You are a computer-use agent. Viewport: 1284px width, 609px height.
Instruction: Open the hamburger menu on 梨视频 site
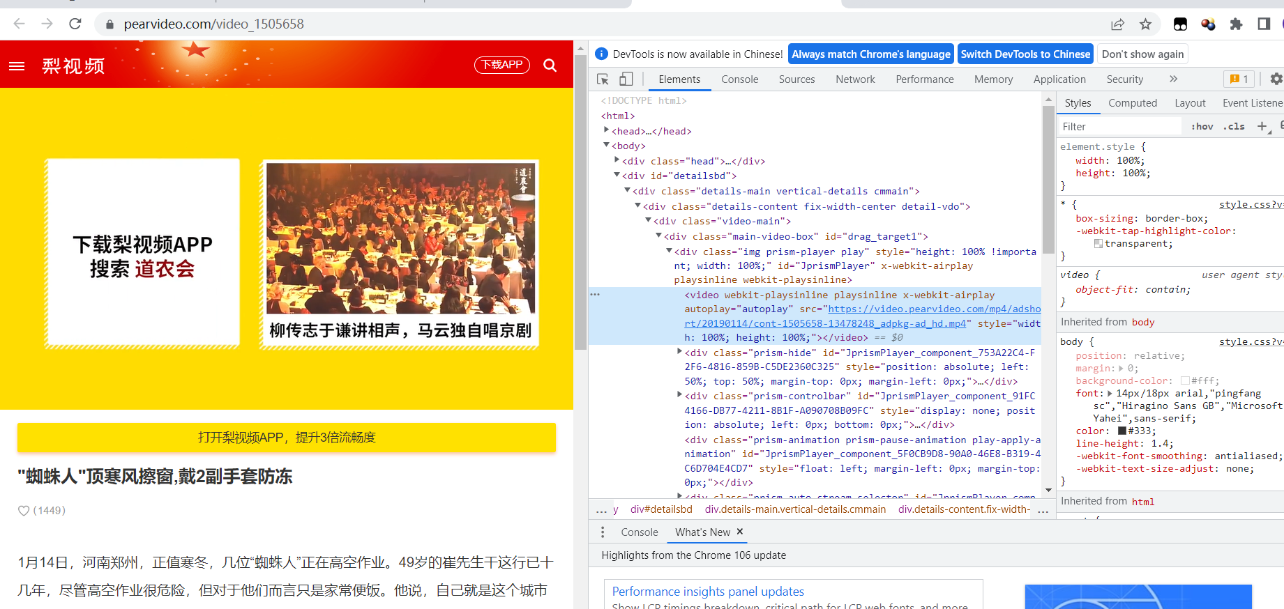click(17, 65)
